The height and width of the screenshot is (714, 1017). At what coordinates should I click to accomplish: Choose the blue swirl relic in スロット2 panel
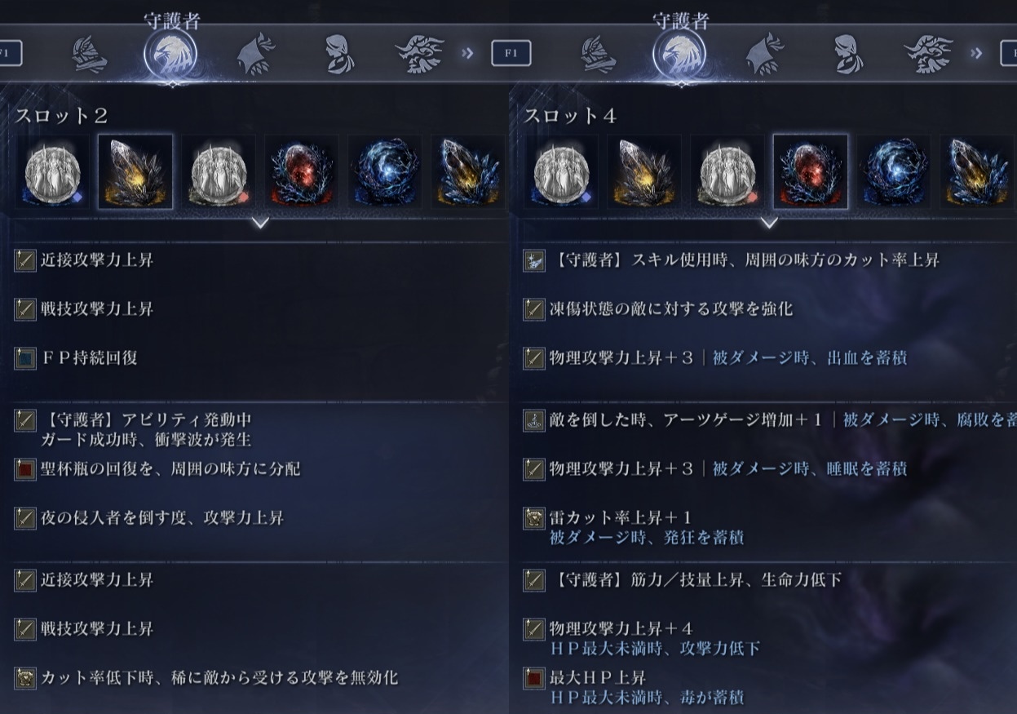coord(385,172)
